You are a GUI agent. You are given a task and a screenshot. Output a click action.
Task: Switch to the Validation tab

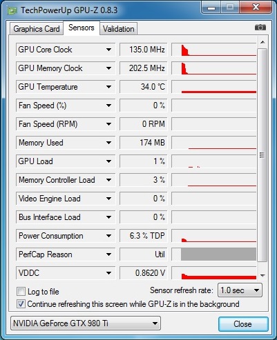[118, 29]
